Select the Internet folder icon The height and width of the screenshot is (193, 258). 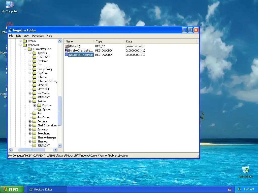34,77
